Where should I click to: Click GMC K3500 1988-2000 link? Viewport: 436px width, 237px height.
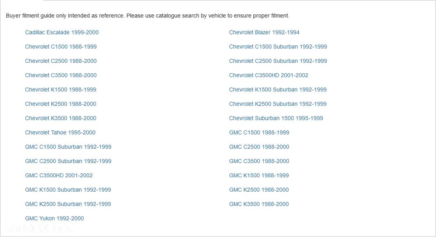[259, 204]
